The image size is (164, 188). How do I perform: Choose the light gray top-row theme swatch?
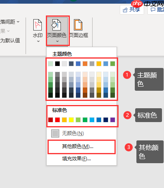pos(64,63)
